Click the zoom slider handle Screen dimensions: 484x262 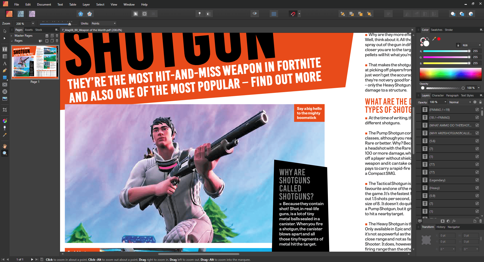point(70,24)
